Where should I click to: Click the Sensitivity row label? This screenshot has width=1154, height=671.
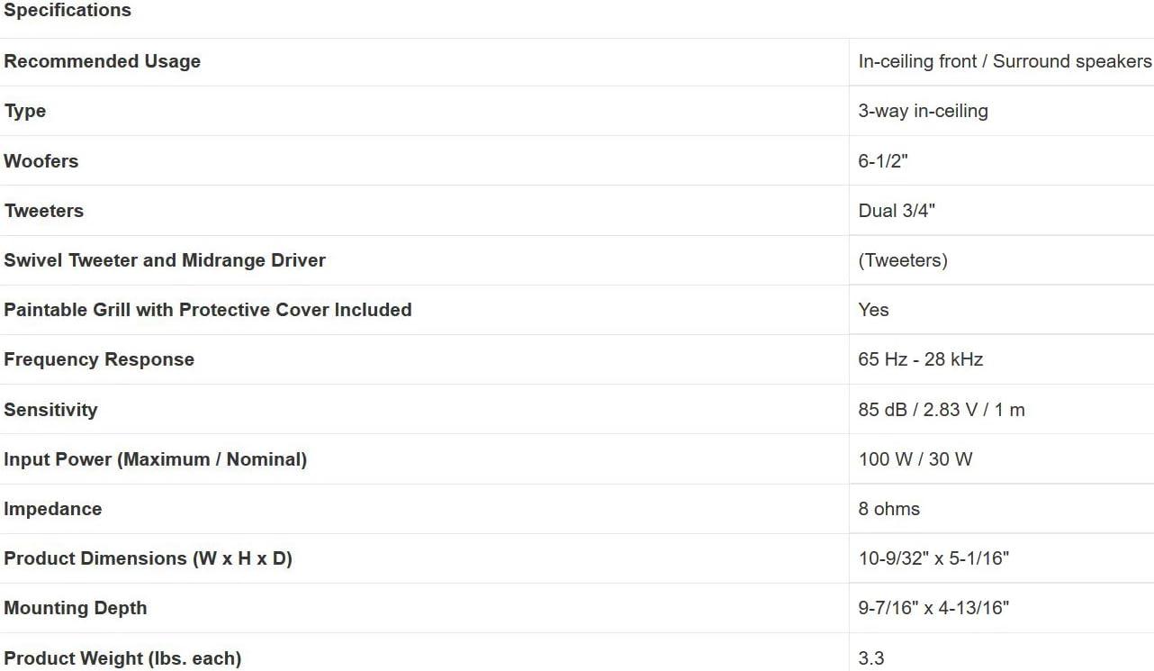[x=50, y=410]
